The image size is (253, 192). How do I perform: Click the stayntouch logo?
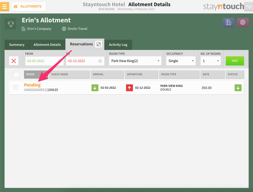coord(224,6)
